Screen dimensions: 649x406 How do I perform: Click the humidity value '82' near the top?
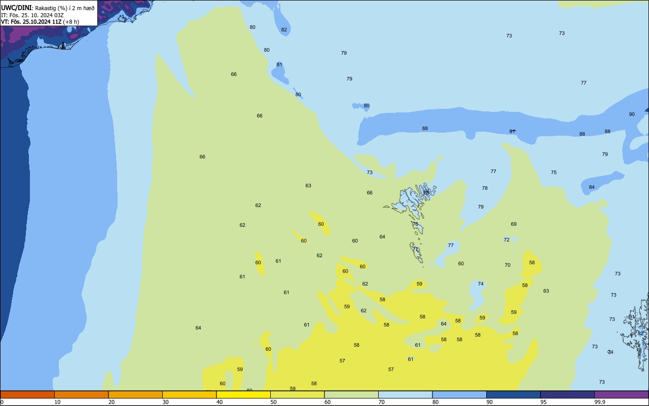click(284, 30)
